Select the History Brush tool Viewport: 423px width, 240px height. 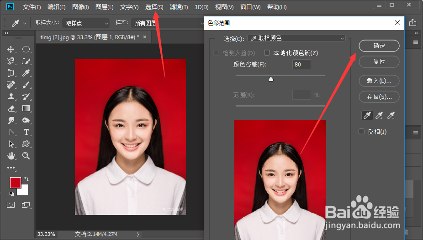[26, 97]
